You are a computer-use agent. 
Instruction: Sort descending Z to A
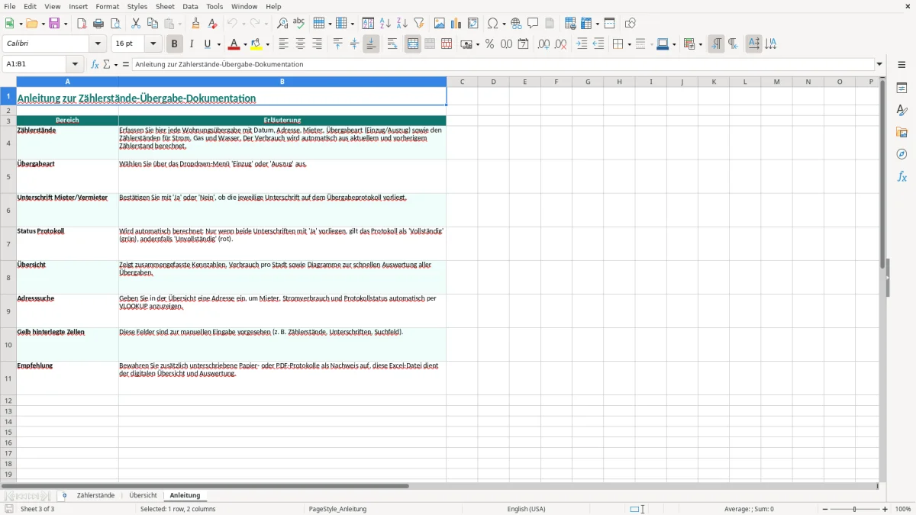[x=402, y=24]
